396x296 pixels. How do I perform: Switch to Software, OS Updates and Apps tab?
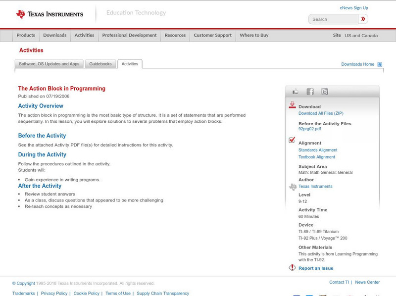click(x=49, y=64)
